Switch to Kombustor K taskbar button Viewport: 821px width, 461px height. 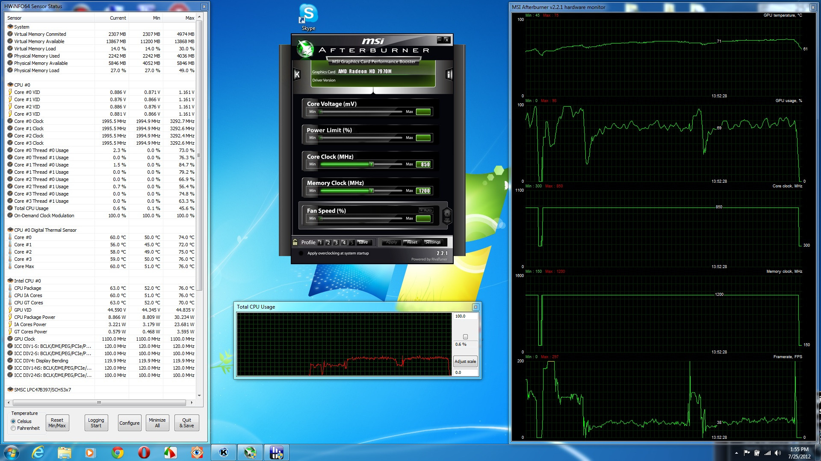click(x=224, y=452)
